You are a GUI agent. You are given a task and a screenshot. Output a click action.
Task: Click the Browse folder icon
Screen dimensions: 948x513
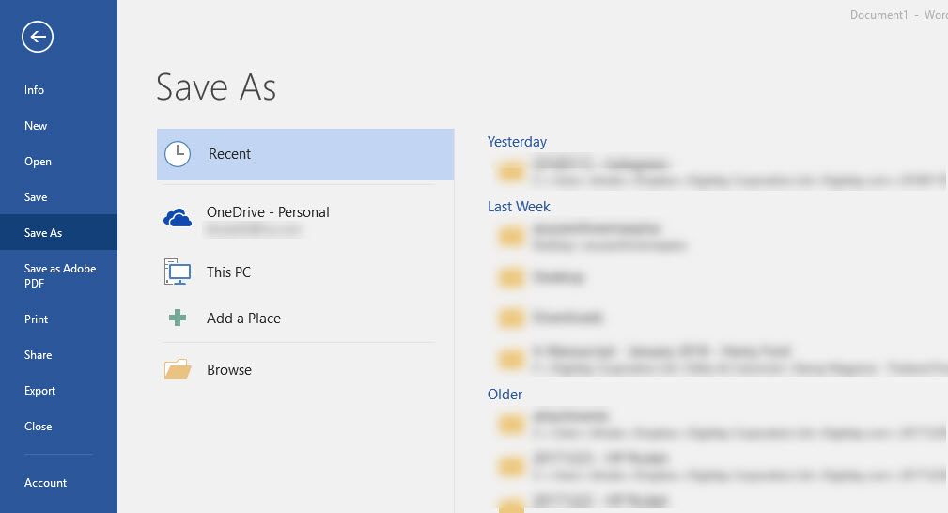(178, 369)
